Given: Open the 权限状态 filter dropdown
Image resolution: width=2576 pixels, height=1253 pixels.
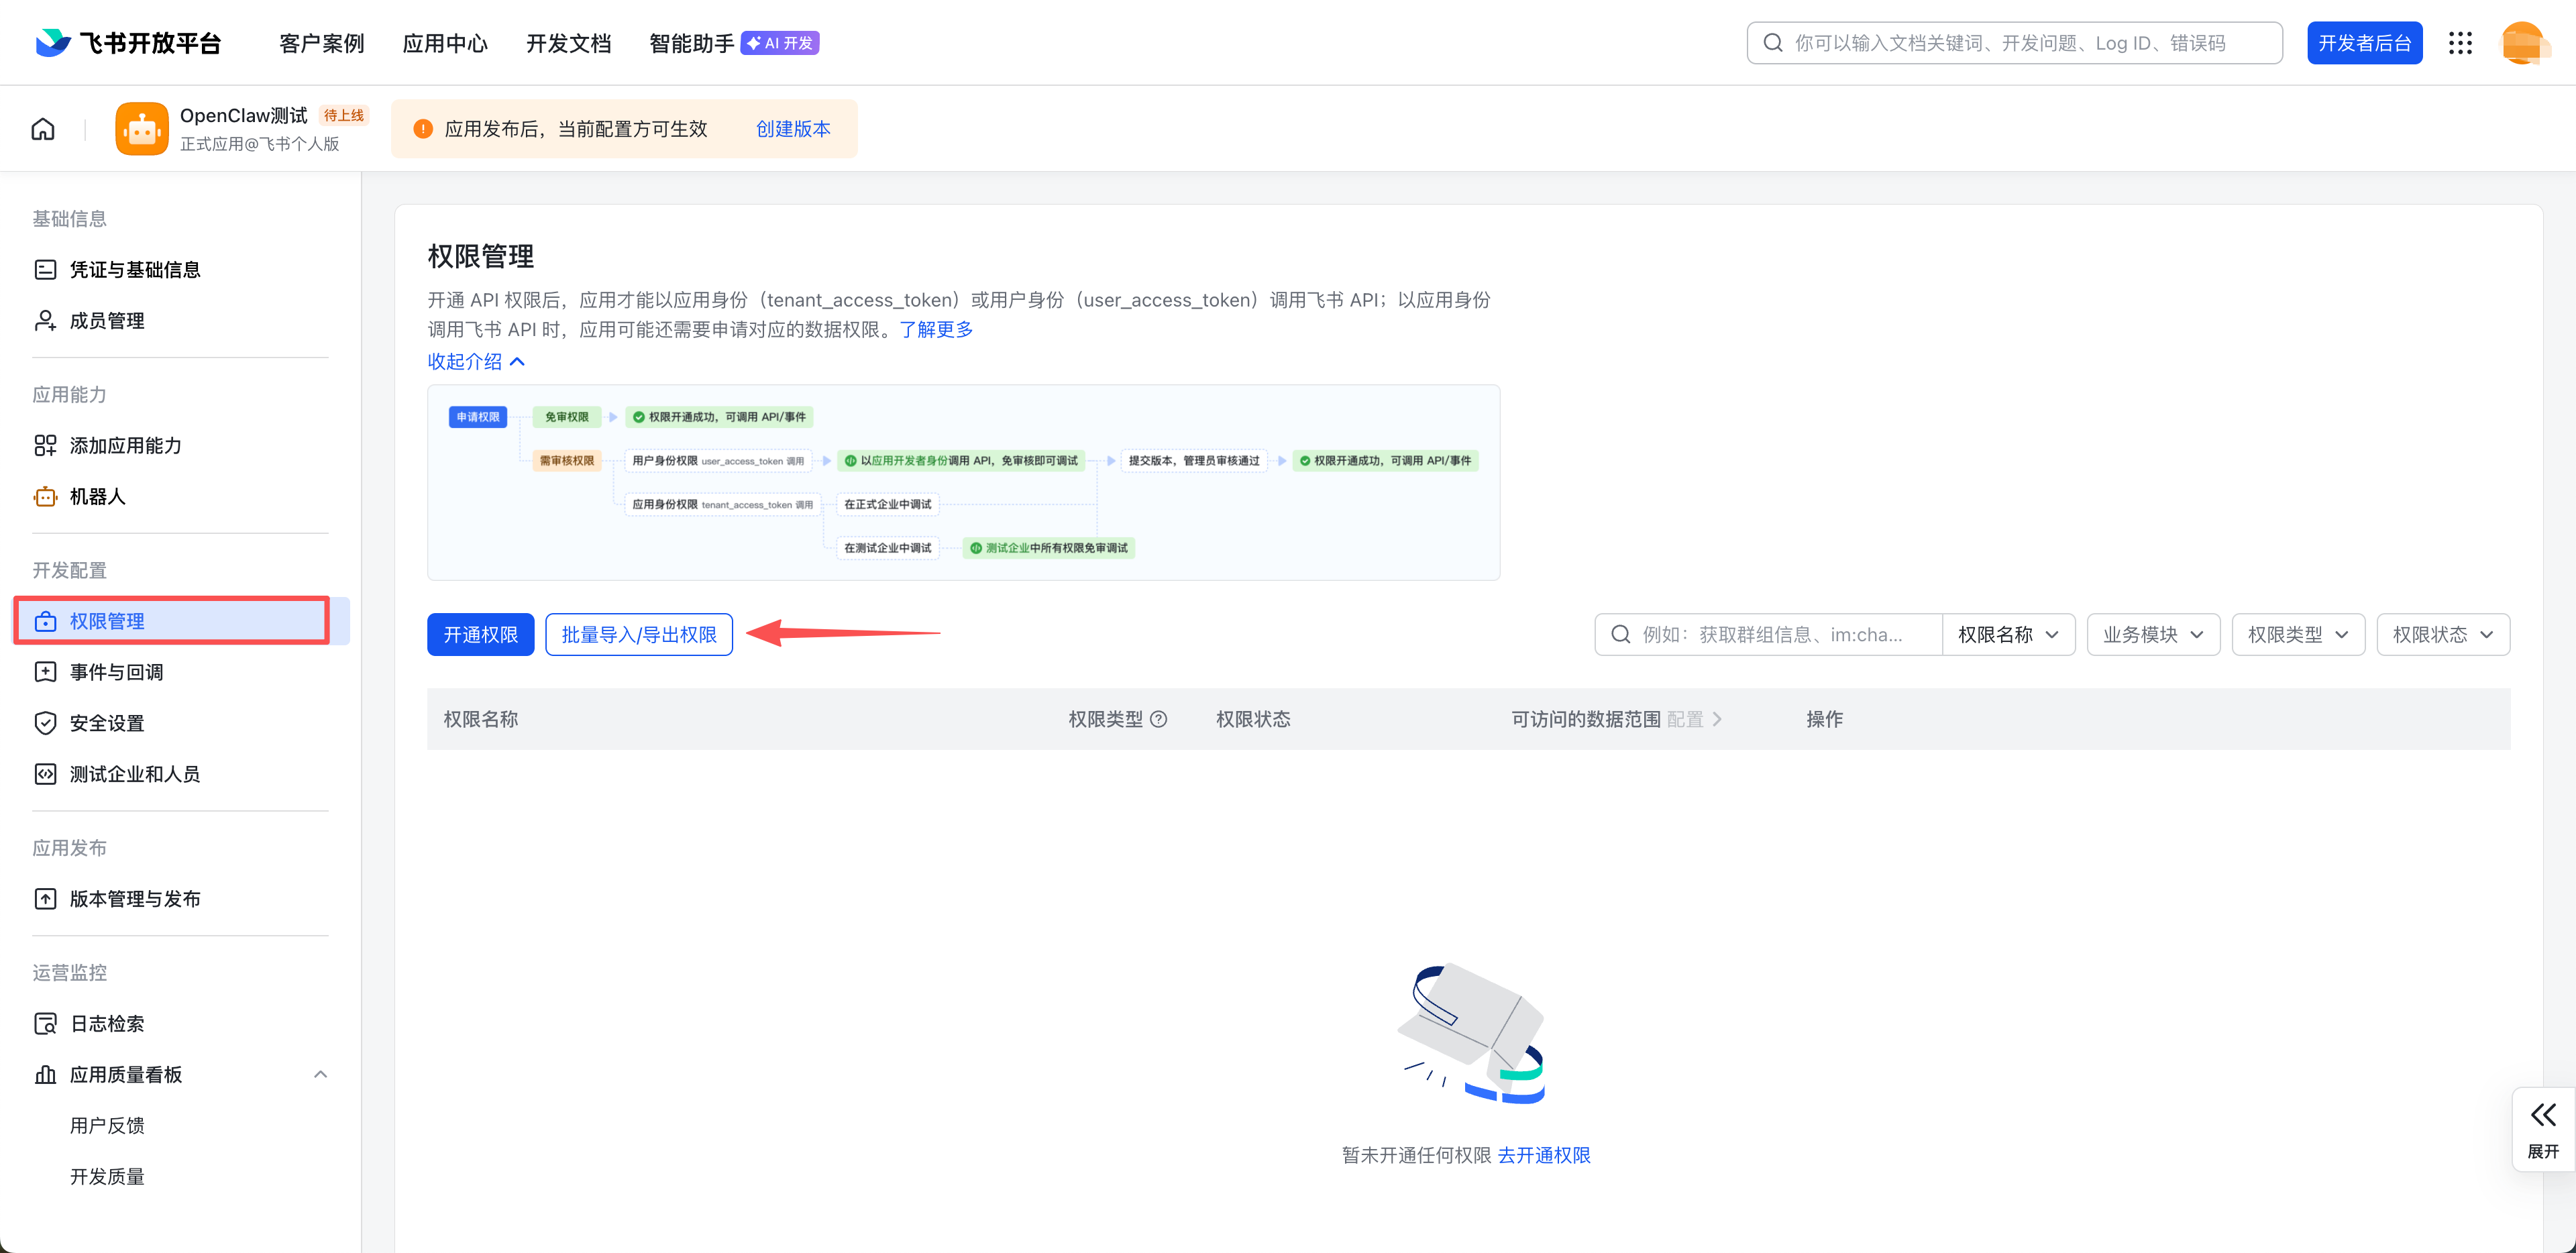Looking at the screenshot, I should (x=2443, y=635).
